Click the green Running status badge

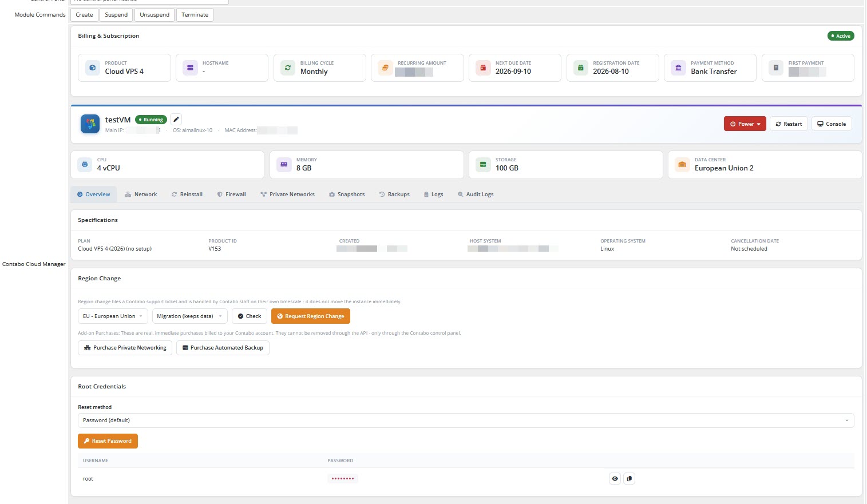(151, 120)
